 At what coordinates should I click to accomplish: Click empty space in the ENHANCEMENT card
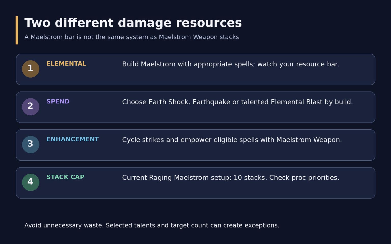pos(229,153)
